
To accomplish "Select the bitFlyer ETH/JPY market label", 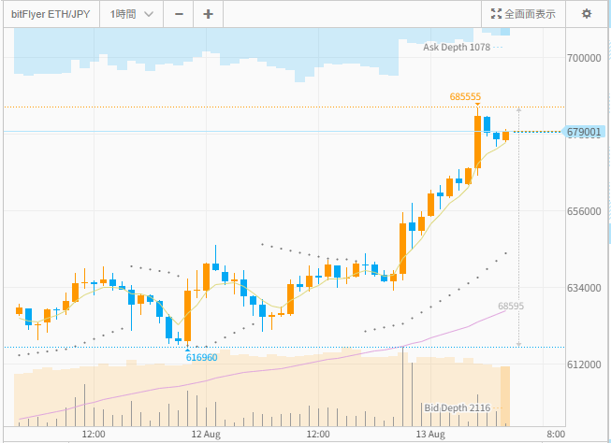I will click(51, 14).
